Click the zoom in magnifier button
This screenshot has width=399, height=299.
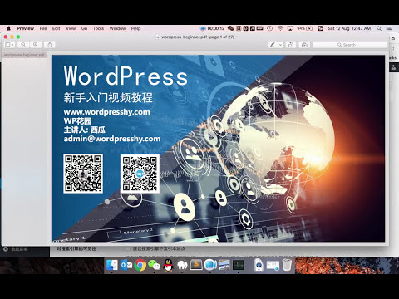pyautogui.click(x=36, y=45)
